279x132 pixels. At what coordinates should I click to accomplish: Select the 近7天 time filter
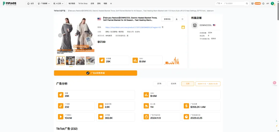click(159, 84)
